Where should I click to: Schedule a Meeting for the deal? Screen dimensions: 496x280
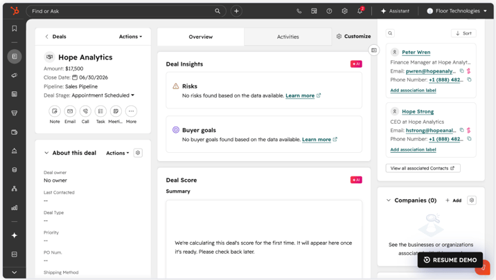[116, 111]
